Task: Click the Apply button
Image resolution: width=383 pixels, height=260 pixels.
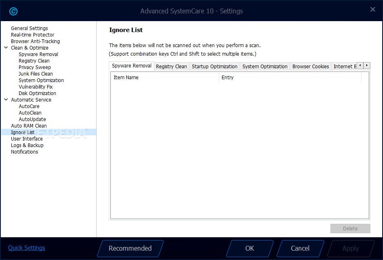Action: click(350, 248)
